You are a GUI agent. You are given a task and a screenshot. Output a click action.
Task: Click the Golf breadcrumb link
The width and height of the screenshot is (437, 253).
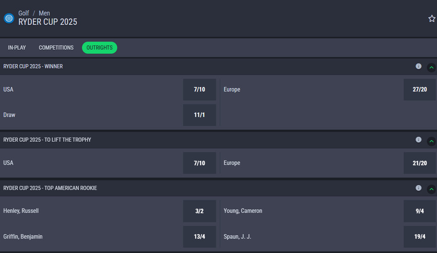pyautogui.click(x=24, y=13)
